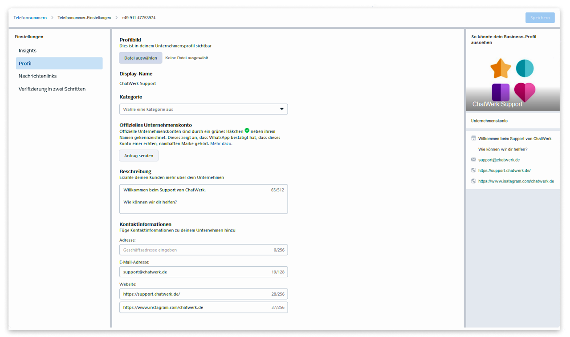Open the Instagram link in the preview

[516, 181]
